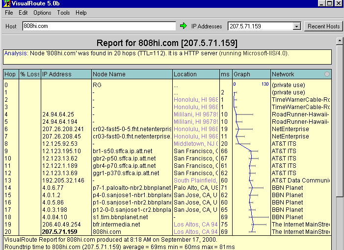Select bold IP address 207.5.71.159 in hop 20
The image size is (344, 250).
point(60,232)
